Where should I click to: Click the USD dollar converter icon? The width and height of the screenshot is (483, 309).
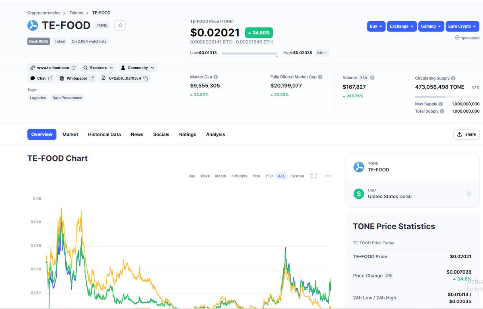(x=359, y=194)
